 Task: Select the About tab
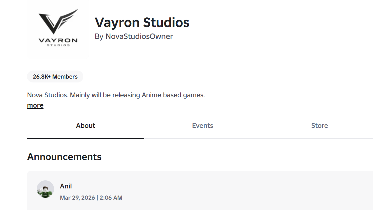point(86,126)
